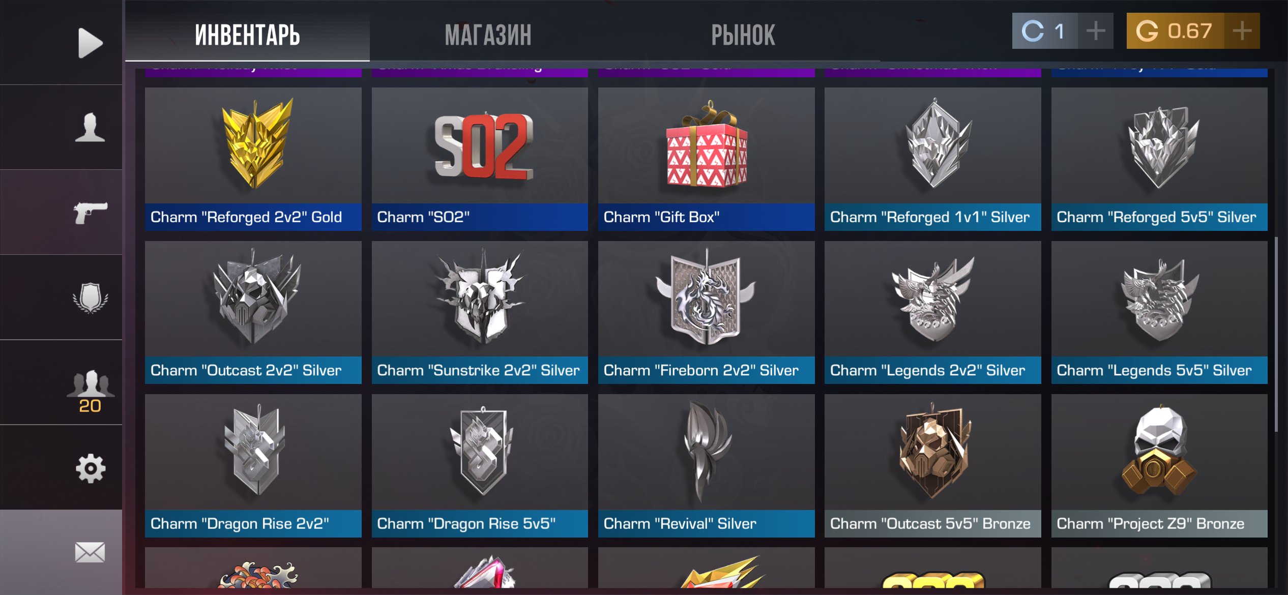
Task: Add silver coins with the plus icon
Action: coord(1096,31)
